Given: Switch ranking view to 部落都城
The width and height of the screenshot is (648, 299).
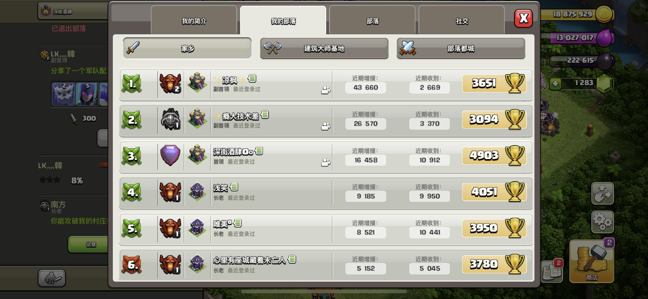Looking at the screenshot, I should (x=461, y=48).
